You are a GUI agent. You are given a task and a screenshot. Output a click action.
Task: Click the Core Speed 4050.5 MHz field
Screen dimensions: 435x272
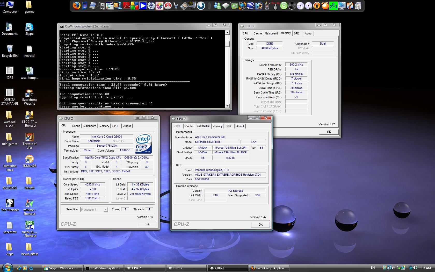coord(92,184)
